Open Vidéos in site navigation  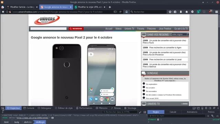click(x=118, y=29)
